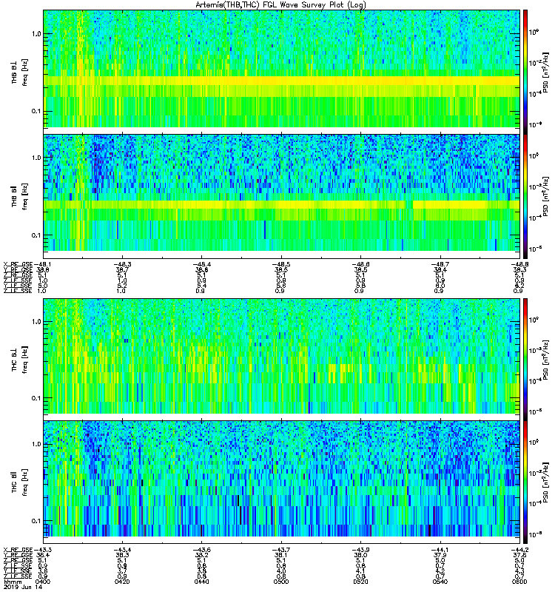Click the THB X_RE_GSE value -48.8

pos(519,264)
